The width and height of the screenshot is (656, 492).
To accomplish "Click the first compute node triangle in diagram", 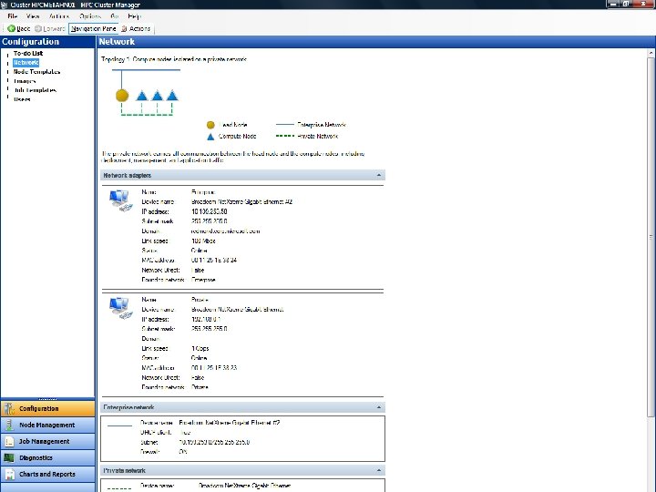I will 142,96.
